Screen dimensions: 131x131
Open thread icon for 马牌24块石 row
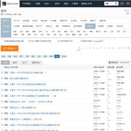tap(2, 79)
